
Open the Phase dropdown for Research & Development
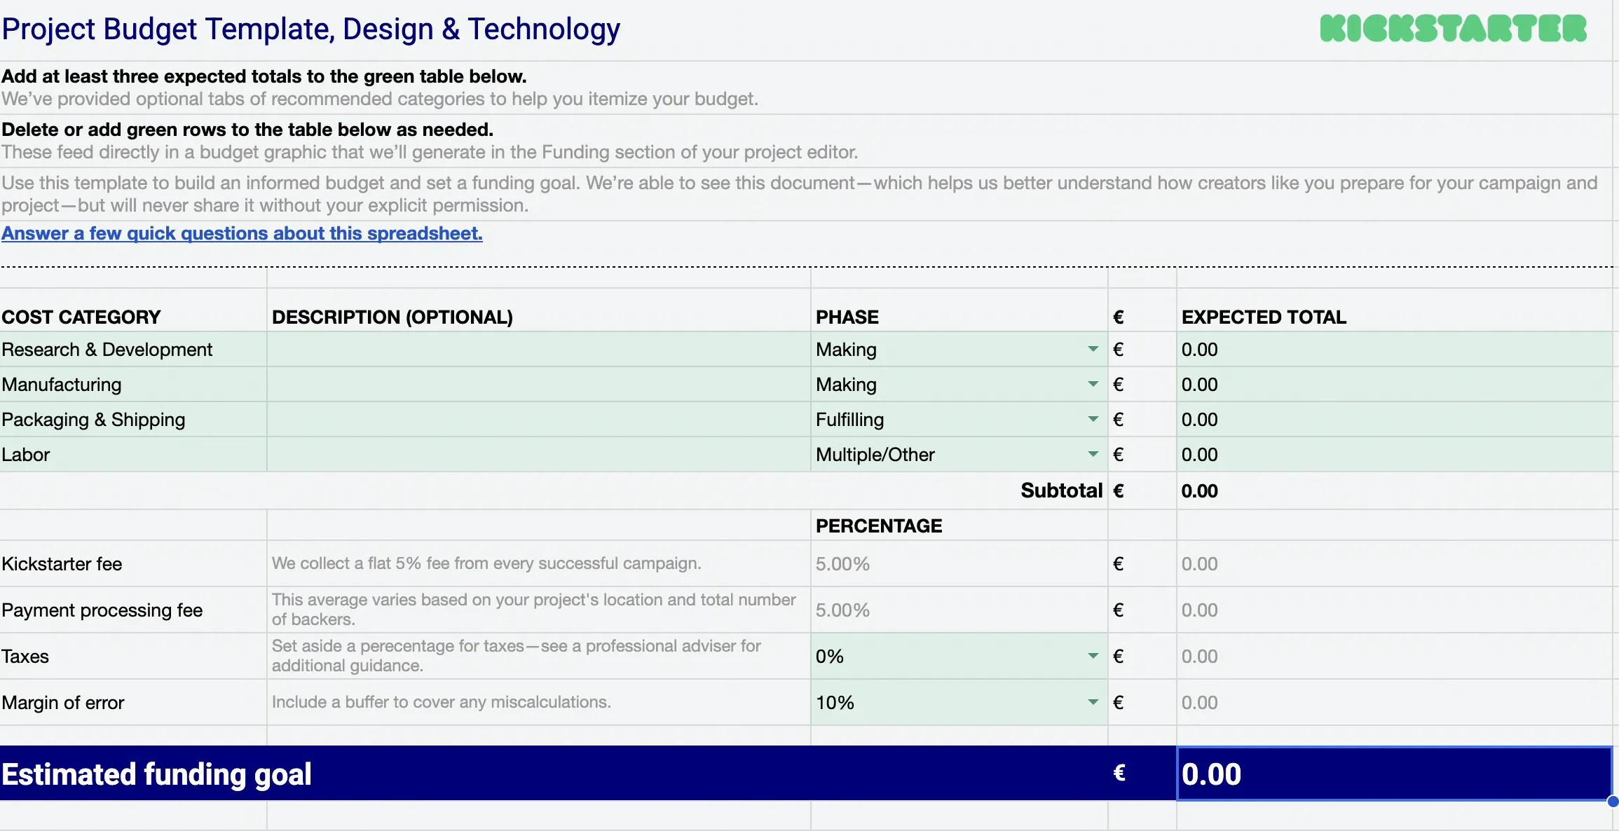point(1093,349)
